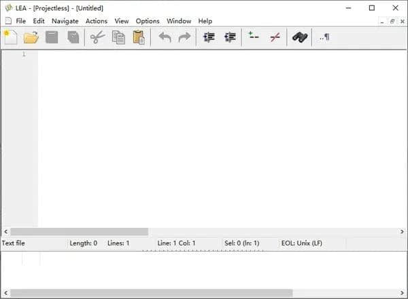Click the first indent lines icon
The height and width of the screenshot is (299, 408).
(x=209, y=37)
